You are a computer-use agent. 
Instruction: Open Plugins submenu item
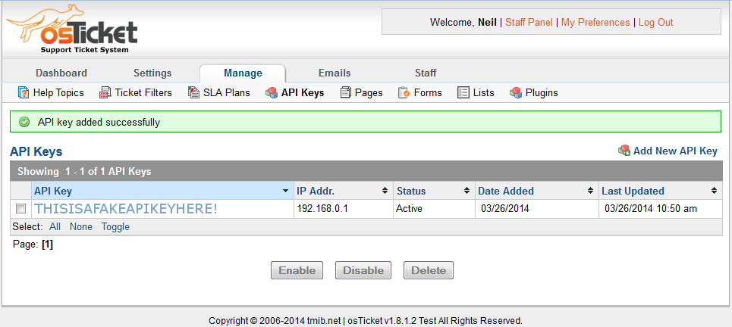click(542, 92)
